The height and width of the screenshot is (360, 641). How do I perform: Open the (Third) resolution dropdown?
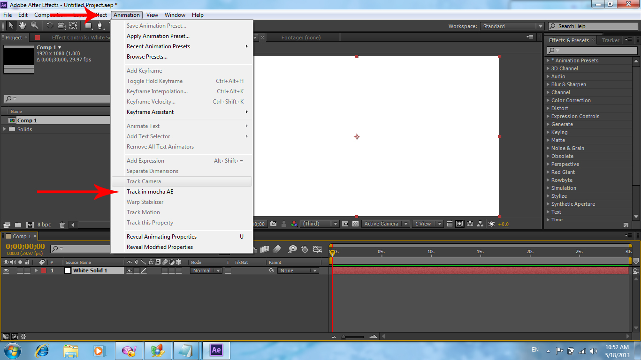coord(320,224)
